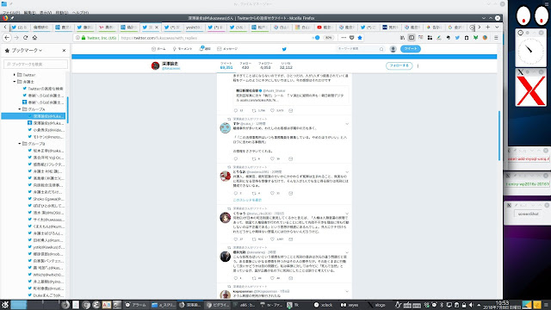Focus the bookmarks search field
The width and height of the screenshot is (551, 310).
pos(35,64)
